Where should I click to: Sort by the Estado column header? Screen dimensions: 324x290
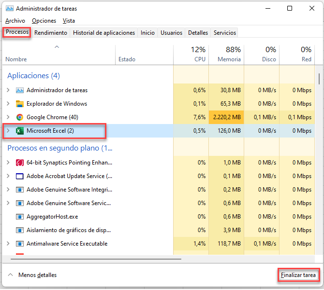pos(144,55)
